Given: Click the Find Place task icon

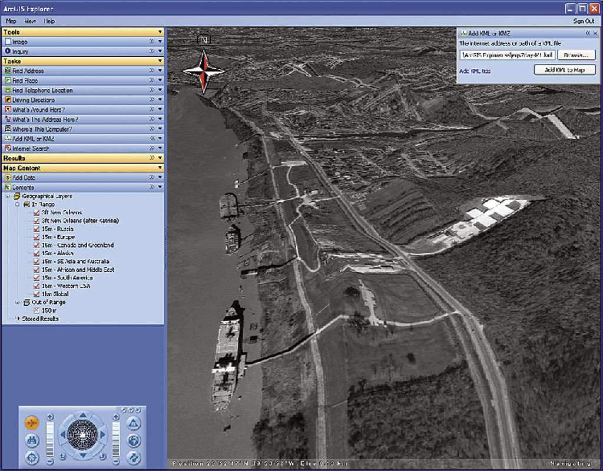Looking at the screenshot, I should (7, 80).
